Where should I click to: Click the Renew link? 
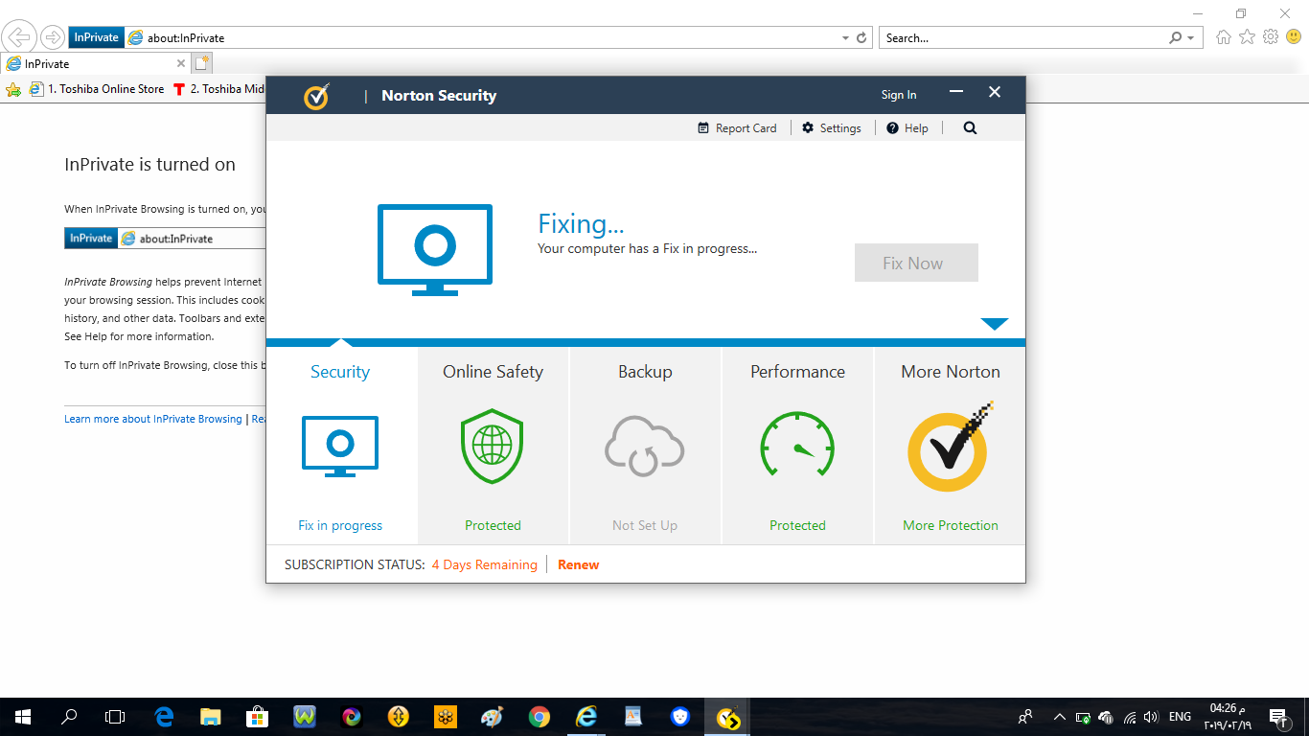click(x=578, y=564)
